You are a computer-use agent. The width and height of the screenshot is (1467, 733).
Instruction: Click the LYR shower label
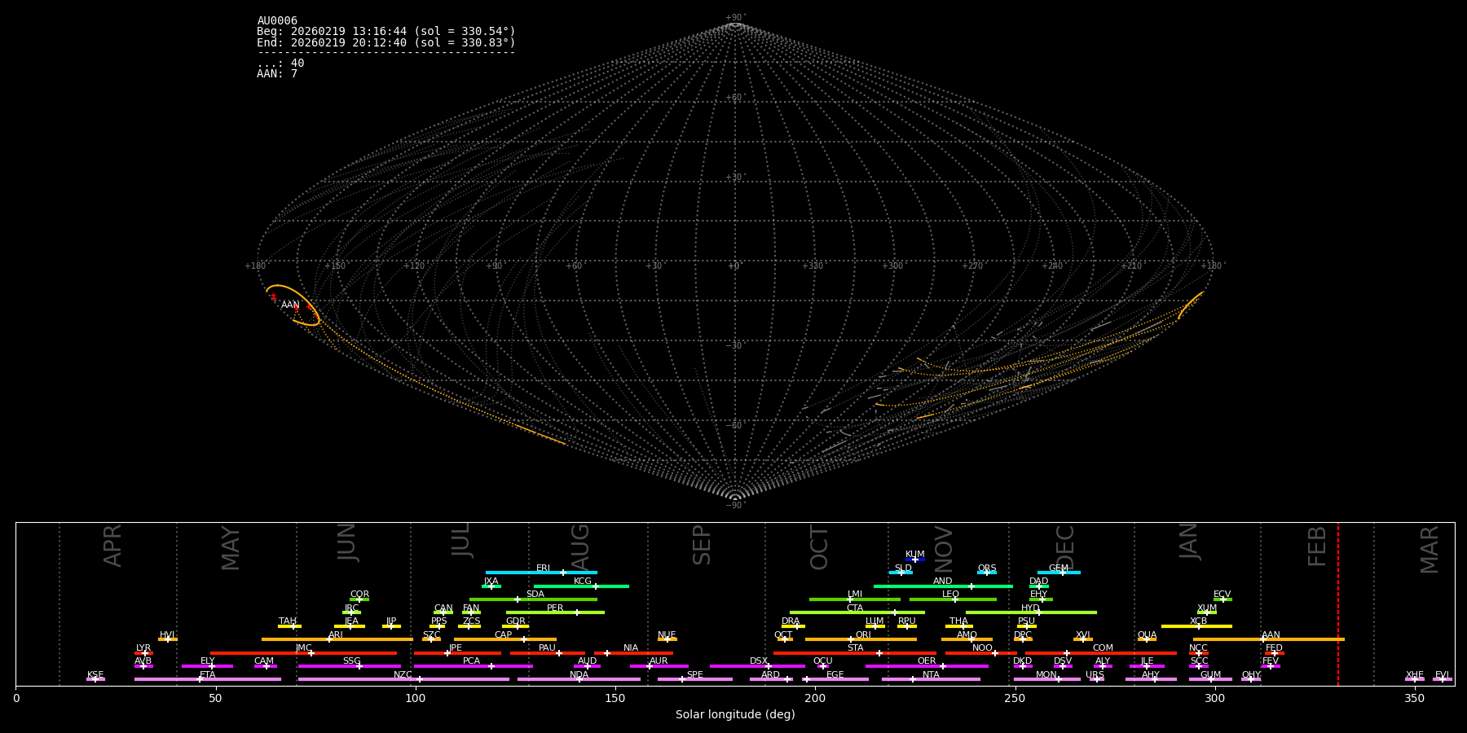pos(143,648)
